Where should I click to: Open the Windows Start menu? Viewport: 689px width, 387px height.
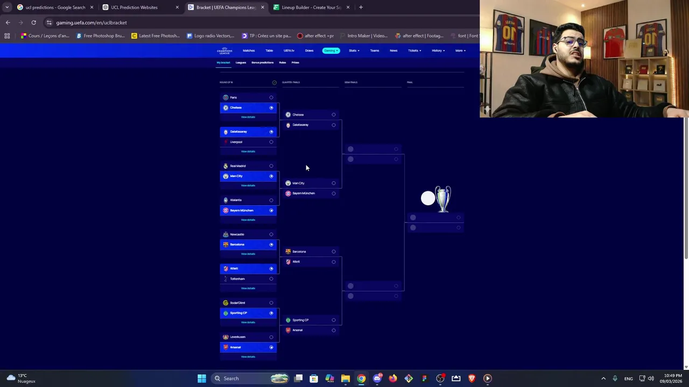pos(201,378)
